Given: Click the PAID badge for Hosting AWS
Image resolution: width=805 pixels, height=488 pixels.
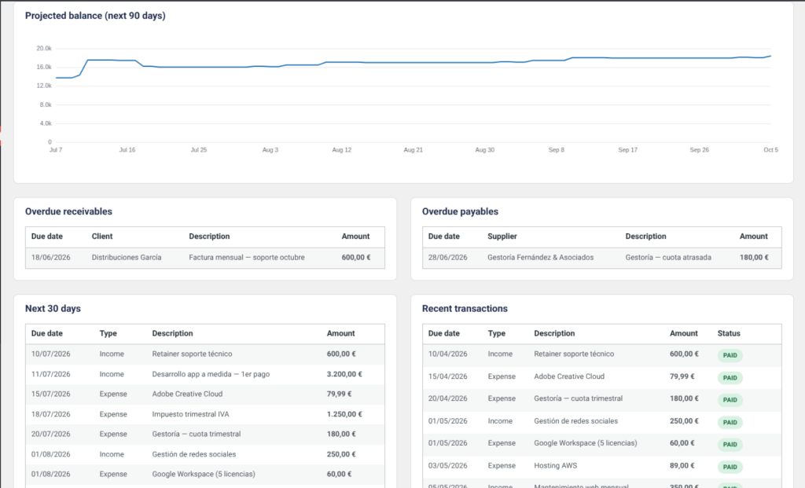Looking at the screenshot, I should [x=730, y=467].
